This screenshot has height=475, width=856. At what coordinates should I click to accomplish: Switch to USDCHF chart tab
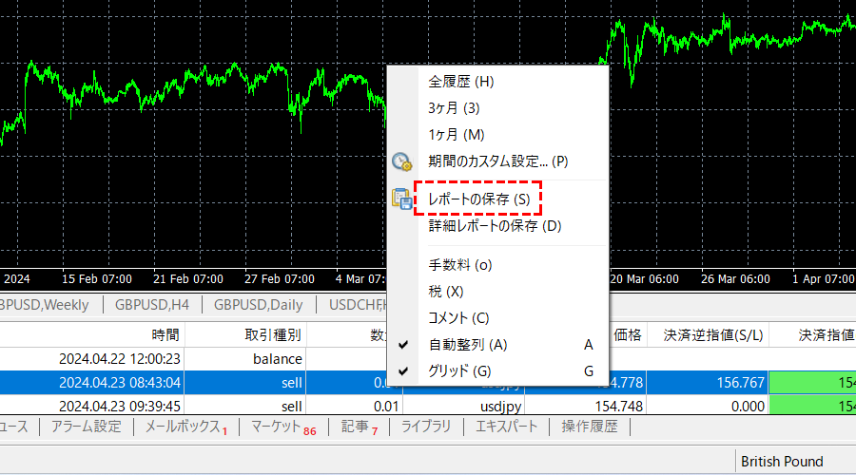click(x=358, y=304)
